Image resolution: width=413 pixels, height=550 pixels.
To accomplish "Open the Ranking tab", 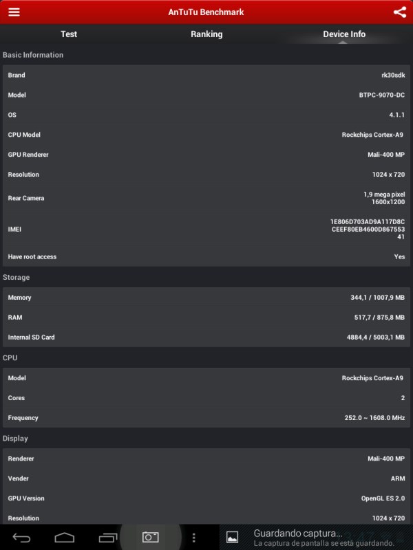I will (206, 34).
